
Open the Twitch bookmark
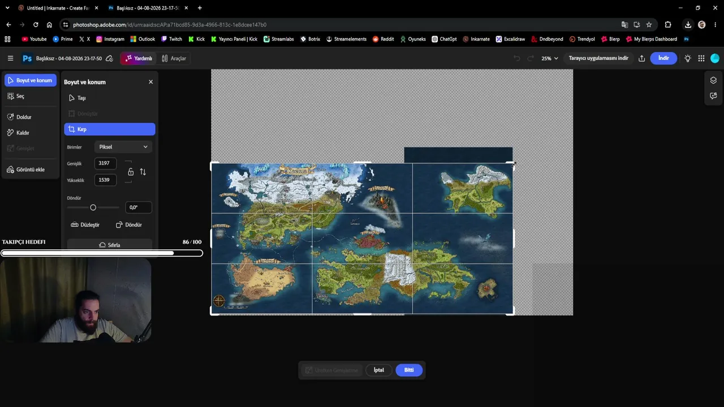pyautogui.click(x=171, y=39)
